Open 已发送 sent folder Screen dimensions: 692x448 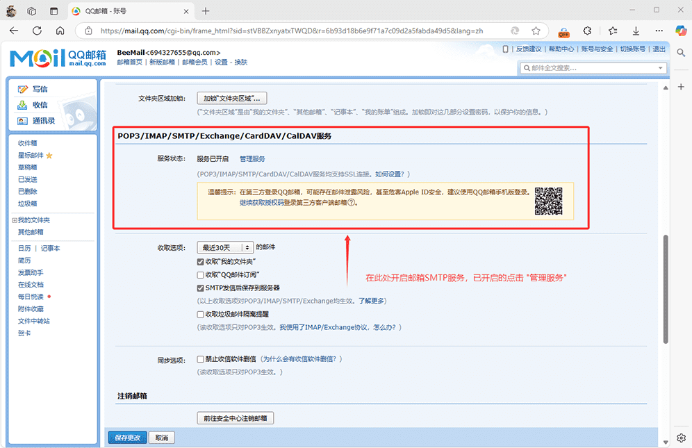coord(27,179)
